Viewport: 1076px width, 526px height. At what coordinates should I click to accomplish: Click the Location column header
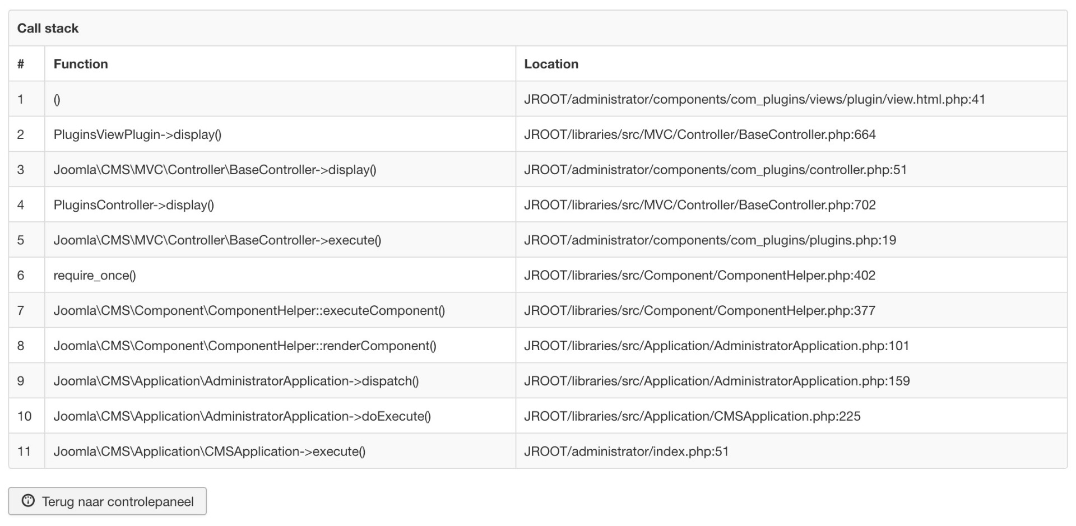pyautogui.click(x=551, y=64)
